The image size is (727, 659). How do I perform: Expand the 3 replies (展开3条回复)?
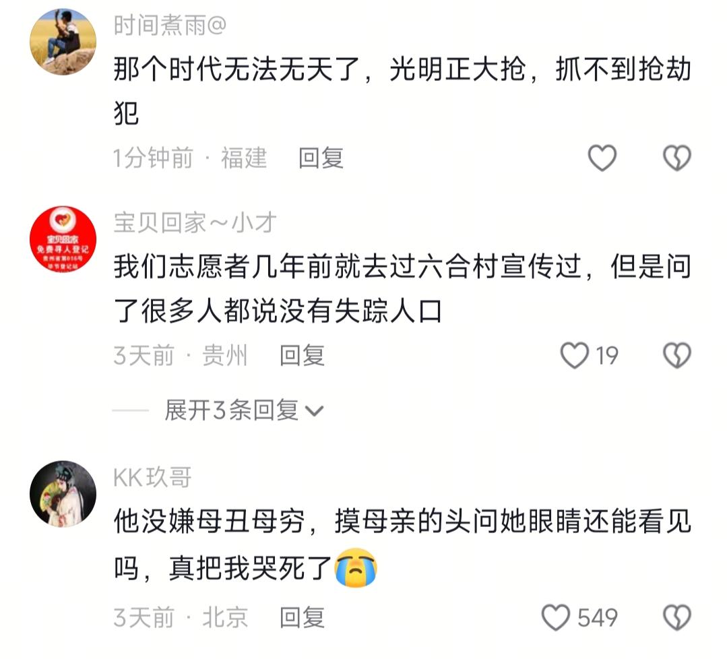(x=243, y=410)
